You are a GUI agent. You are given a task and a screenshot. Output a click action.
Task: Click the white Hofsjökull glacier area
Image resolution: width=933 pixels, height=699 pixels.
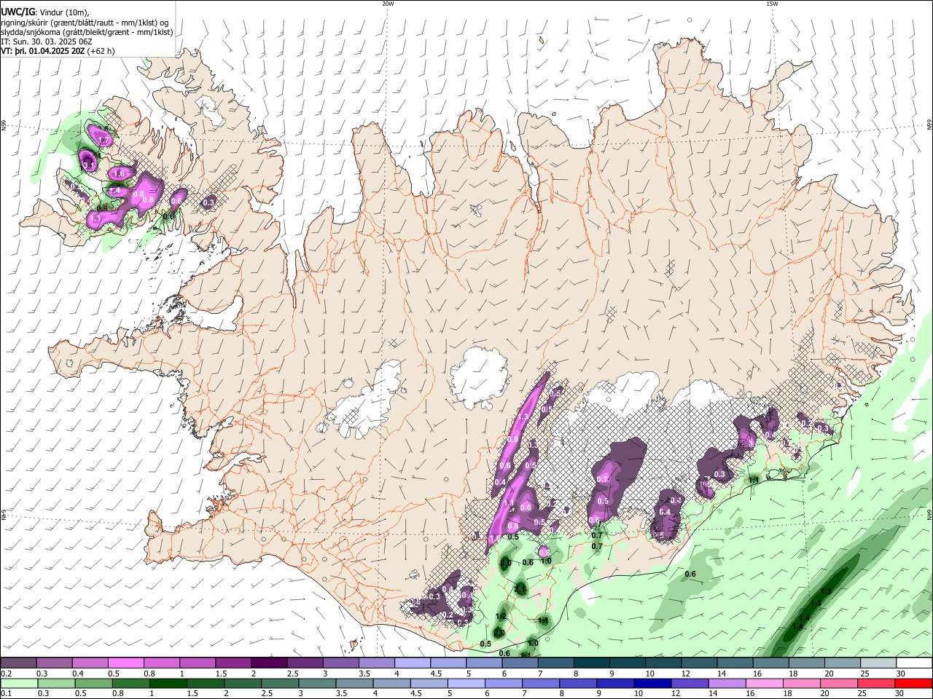point(478,377)
